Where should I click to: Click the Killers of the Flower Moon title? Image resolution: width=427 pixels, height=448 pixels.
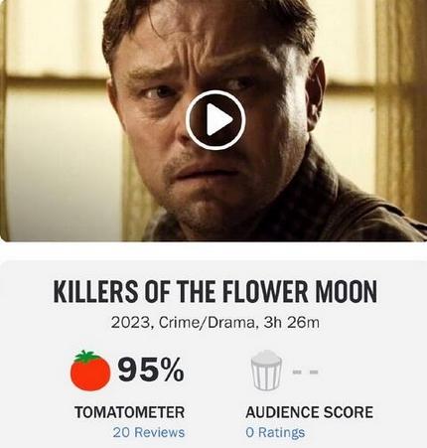tap(215, 292)
